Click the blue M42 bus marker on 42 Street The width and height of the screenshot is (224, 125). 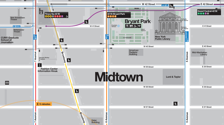(165, 5)
